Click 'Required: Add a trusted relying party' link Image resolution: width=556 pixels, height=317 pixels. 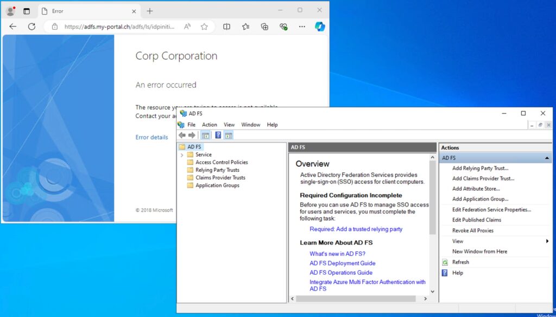[356, 229]
